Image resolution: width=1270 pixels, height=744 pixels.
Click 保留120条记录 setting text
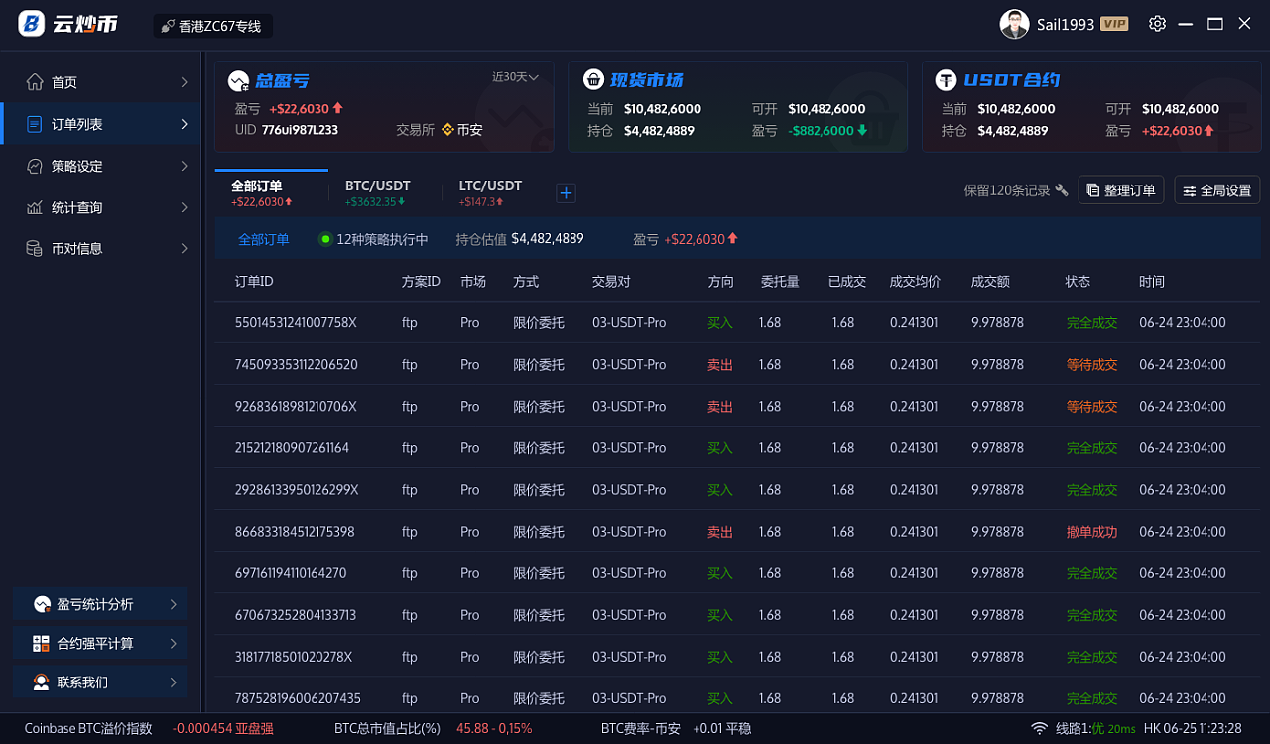coord(1007,190)
